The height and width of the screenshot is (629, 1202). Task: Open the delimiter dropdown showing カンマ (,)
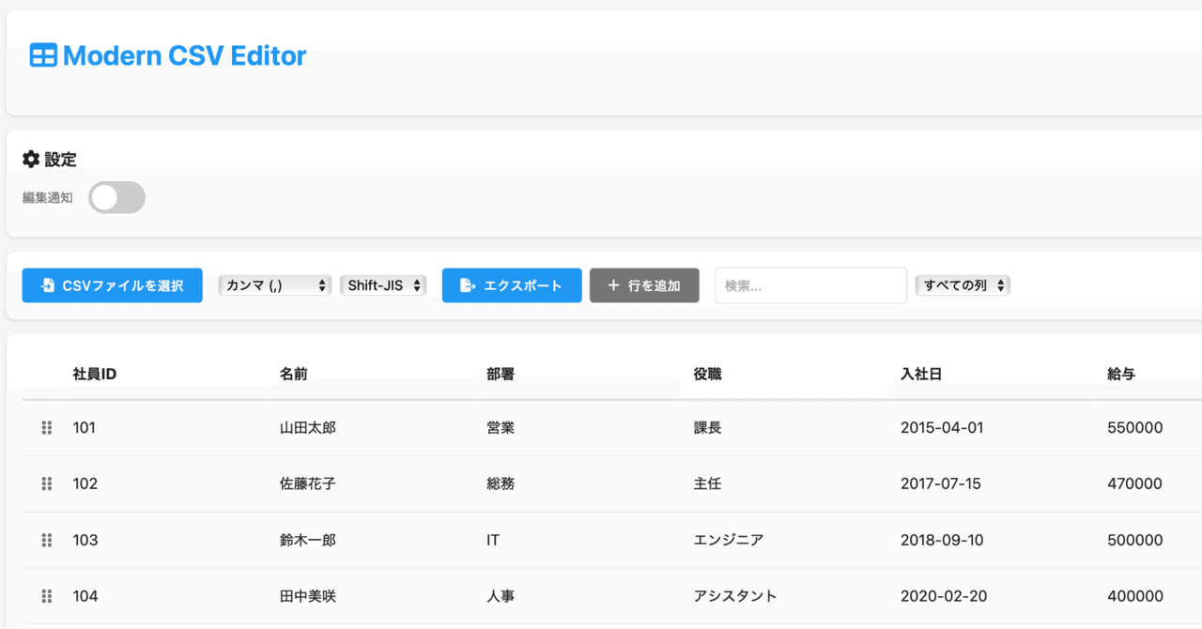[x=274, y=285]
